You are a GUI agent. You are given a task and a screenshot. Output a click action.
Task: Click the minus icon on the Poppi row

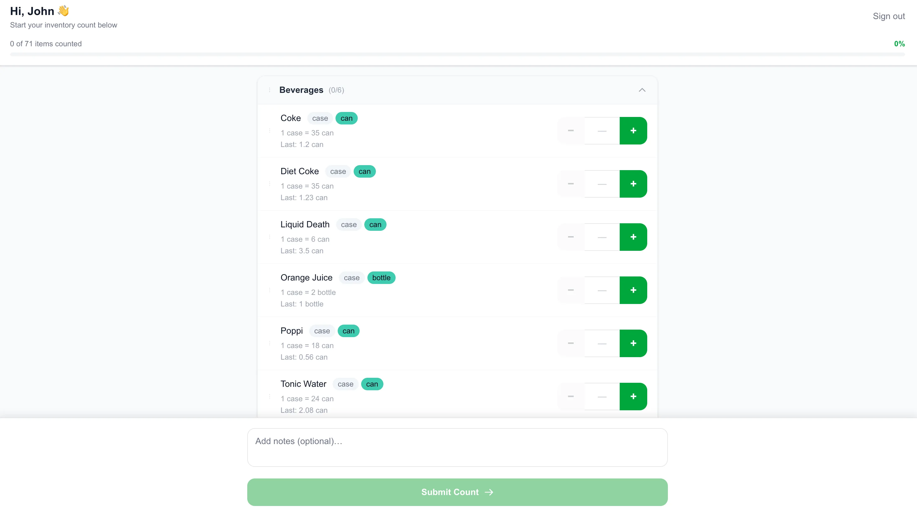coord(570,343)
